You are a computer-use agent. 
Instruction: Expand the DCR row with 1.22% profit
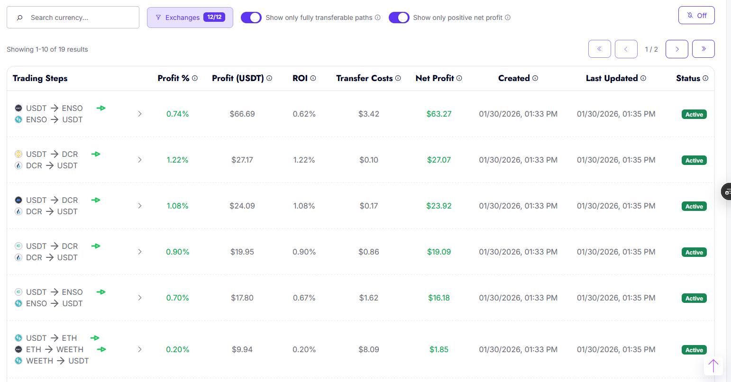[140, 160]
